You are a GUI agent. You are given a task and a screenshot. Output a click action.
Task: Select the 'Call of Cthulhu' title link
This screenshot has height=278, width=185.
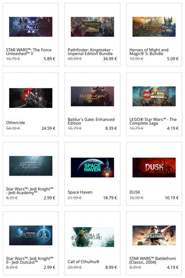84,262
